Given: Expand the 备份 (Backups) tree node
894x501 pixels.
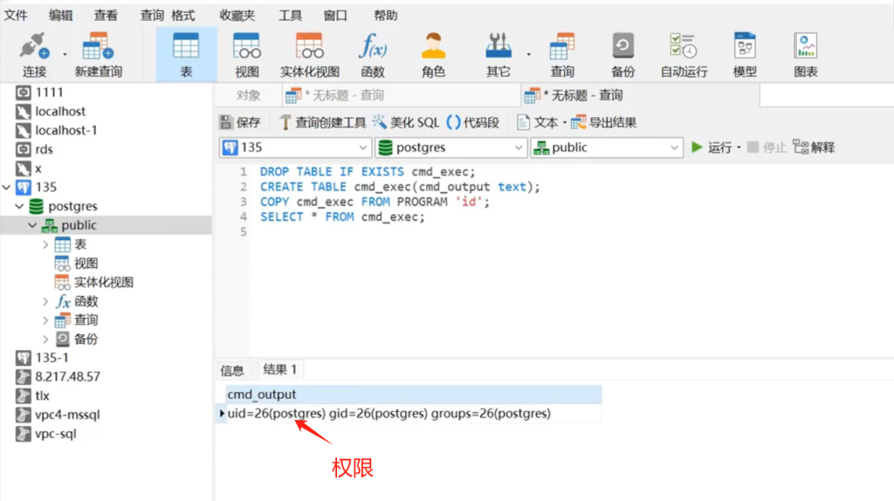Looking at the screenshot, I should (x=45, y=340).
